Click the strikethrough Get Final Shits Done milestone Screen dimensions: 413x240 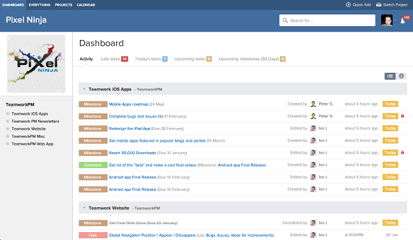pos(144,223)
